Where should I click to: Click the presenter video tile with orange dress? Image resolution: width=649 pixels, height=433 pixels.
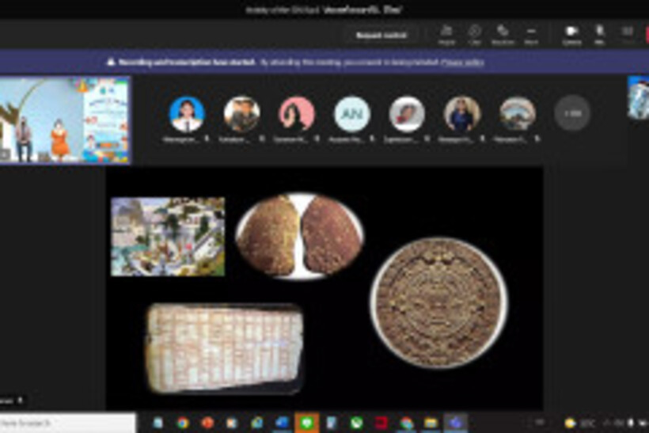click(x=65, y=120)
